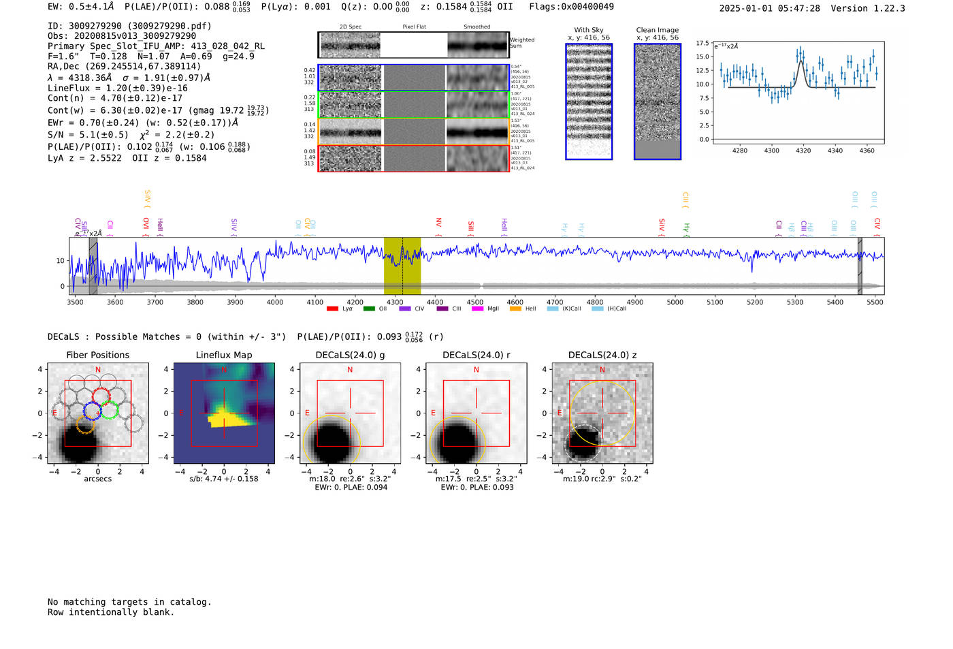Select the DECaLS(24.0) g image
This screenshot has width=953, height=649.
point(350,413)
